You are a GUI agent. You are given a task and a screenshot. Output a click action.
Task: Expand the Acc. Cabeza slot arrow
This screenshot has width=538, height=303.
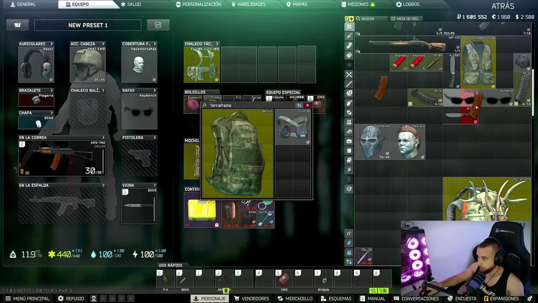[103, 44]
